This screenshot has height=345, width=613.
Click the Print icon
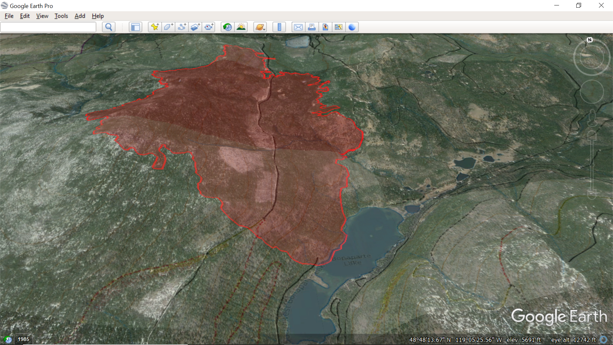[312, 27]
